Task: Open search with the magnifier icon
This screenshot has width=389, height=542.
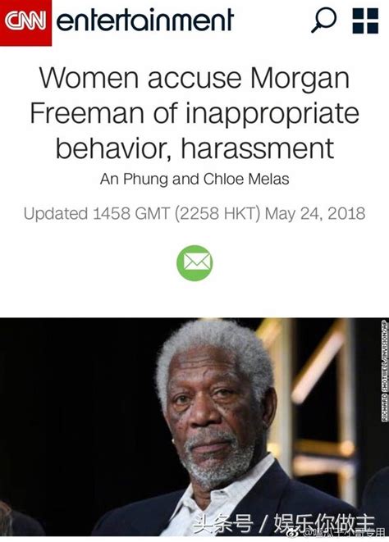Action: [x=323, y=20]
